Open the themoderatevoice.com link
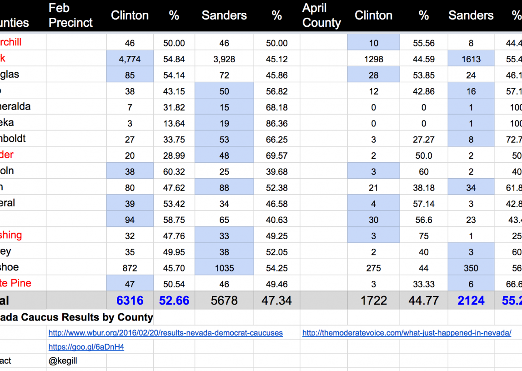 [x=407, y=333]
